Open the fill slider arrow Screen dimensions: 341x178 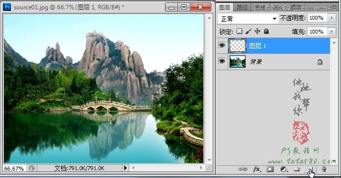tap(332, 32)
